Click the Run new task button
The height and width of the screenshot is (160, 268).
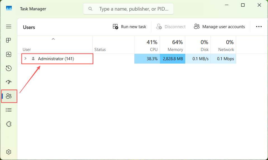point(129,26)
